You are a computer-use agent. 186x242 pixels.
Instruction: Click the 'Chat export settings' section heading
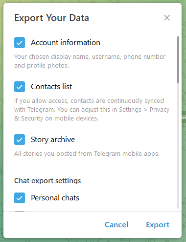(47, 181)
